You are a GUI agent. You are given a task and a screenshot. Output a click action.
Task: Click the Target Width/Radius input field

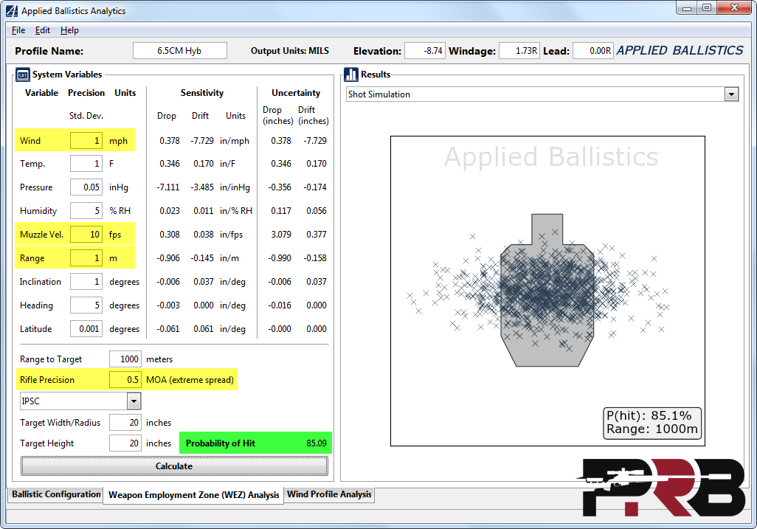tap(125, 422)
